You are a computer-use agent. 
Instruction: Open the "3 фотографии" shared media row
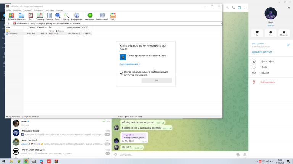click(x=270, y=61)
